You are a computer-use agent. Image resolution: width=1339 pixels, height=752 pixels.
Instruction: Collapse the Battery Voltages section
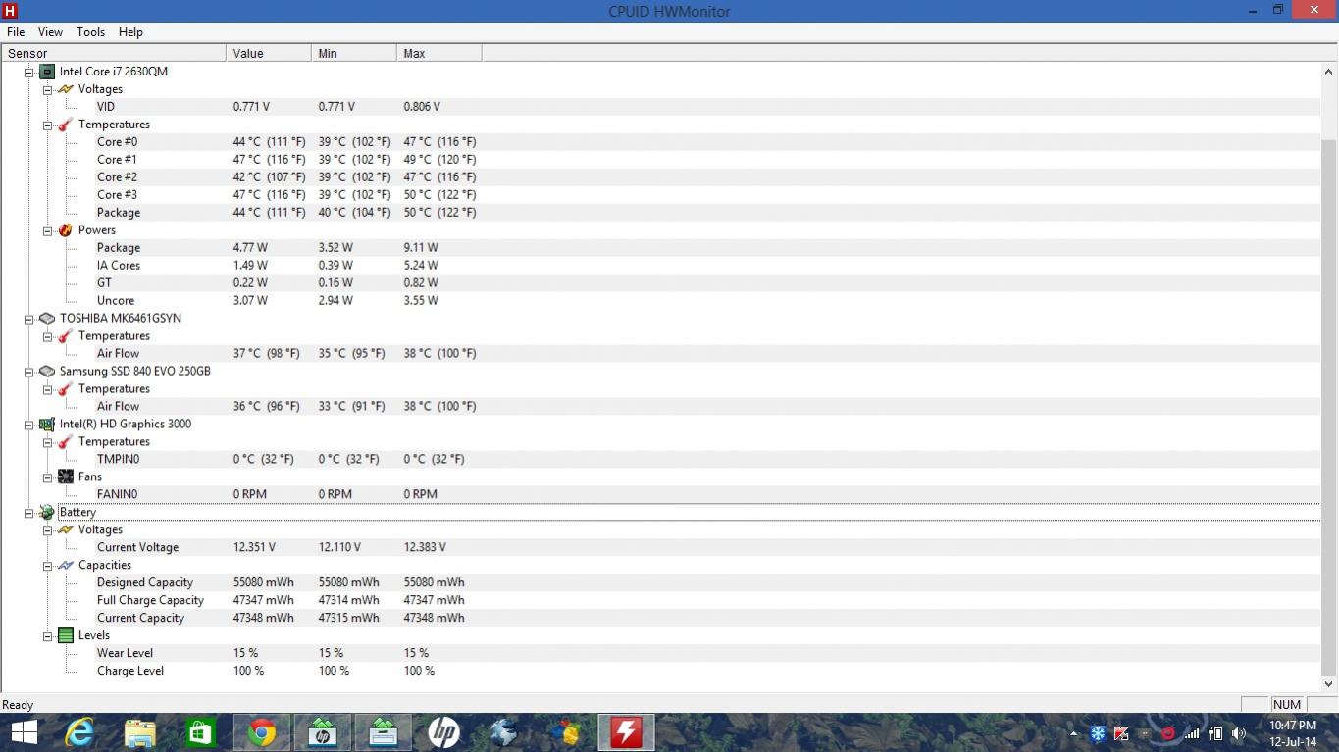click(47, 530)
